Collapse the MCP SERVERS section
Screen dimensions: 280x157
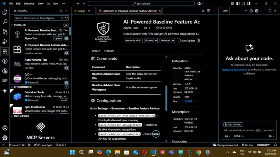(x=12, y=116)
